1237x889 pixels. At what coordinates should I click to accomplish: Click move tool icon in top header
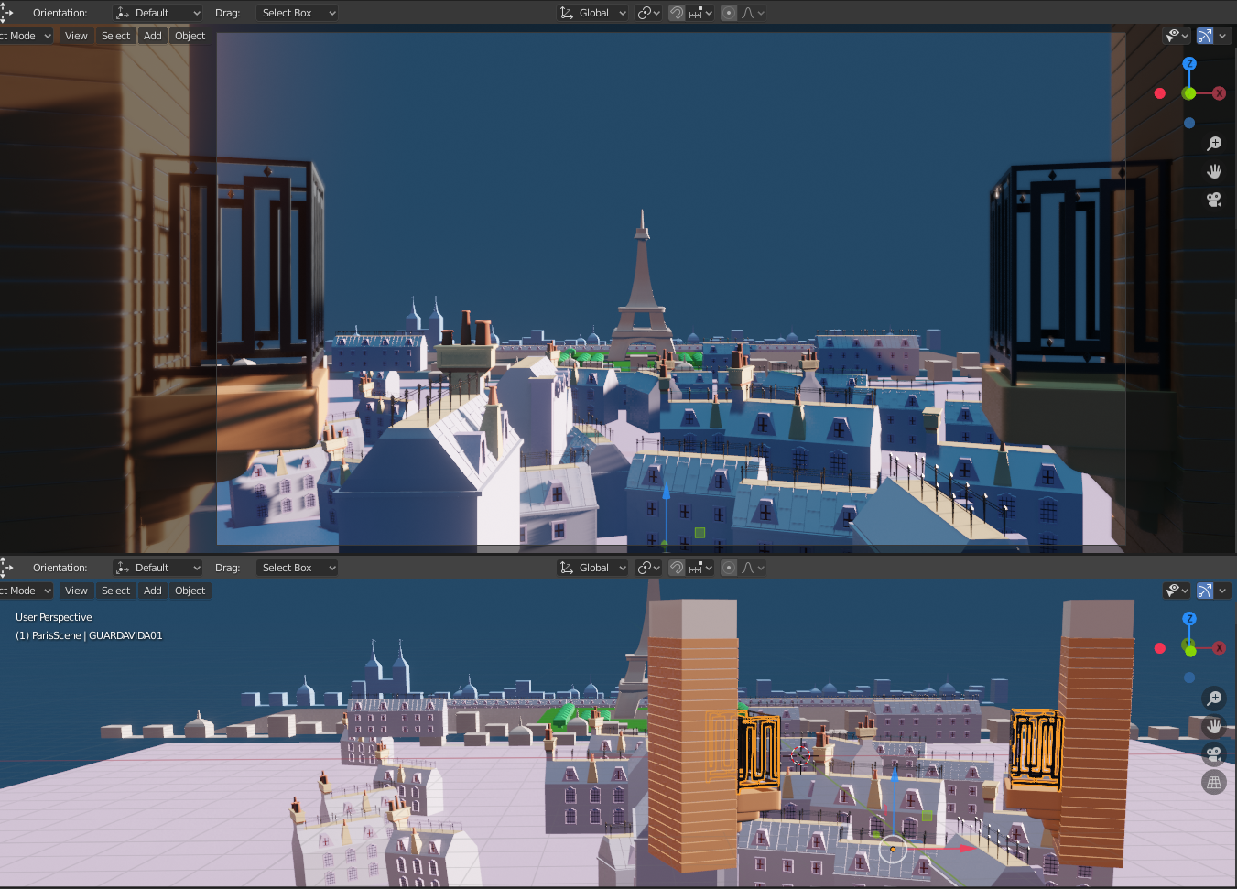6,13
